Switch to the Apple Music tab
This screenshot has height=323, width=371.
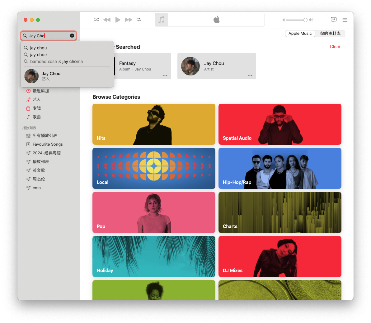click(300, 34)
